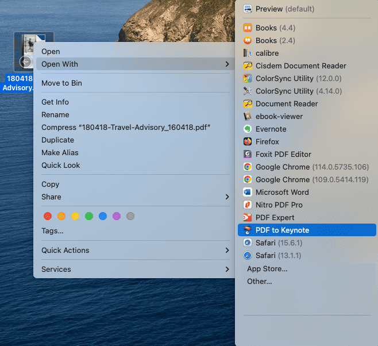
Task: Click the PDF to Keynote icon
Action: tap(248, 230)
